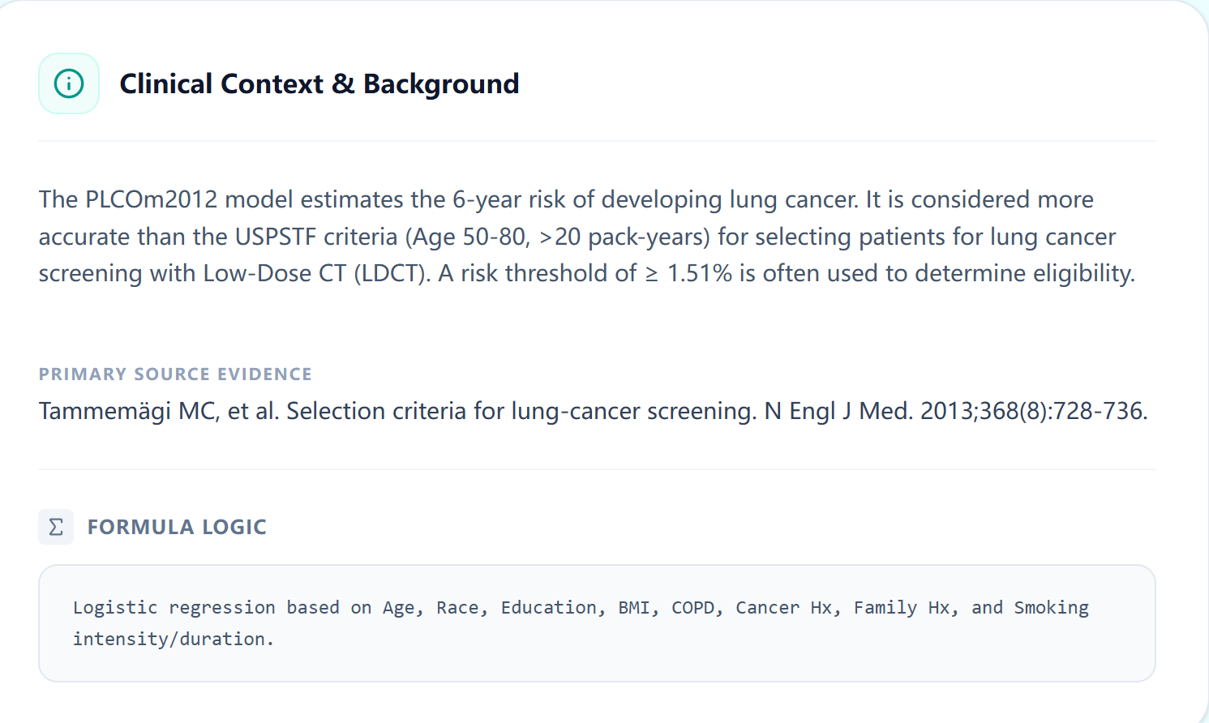Select the FORMULA LOGIC section heading
Viewport: 1209px width, 723px height.
pyautogui.click(x=177, y=527)
